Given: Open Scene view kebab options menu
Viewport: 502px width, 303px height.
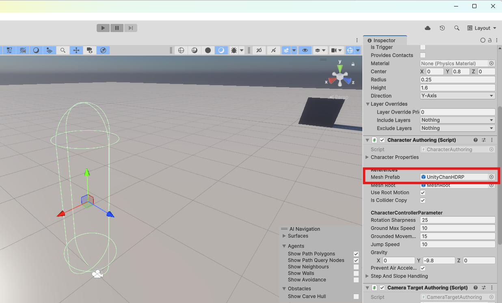Looking at the screenshot, I should (357, 40).
